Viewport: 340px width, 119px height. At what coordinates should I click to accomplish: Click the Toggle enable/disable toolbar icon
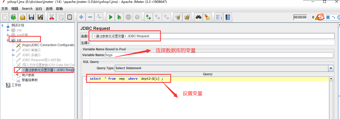pos(99,17)
